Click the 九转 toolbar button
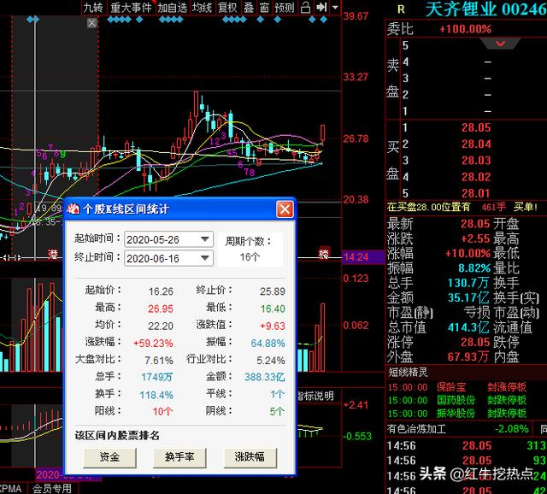The image size is (547, 494). [93, 8]
